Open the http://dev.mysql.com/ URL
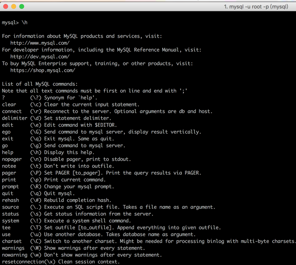 pyautogui.click(x=40, y=57)
